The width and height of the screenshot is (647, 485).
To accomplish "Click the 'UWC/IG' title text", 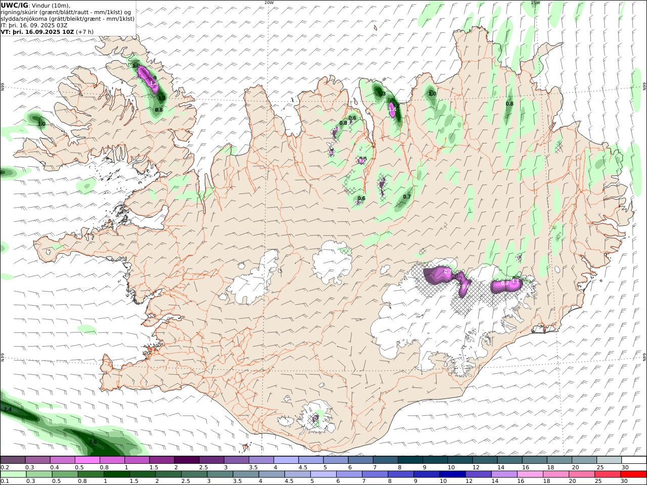I will coord(14,6).
